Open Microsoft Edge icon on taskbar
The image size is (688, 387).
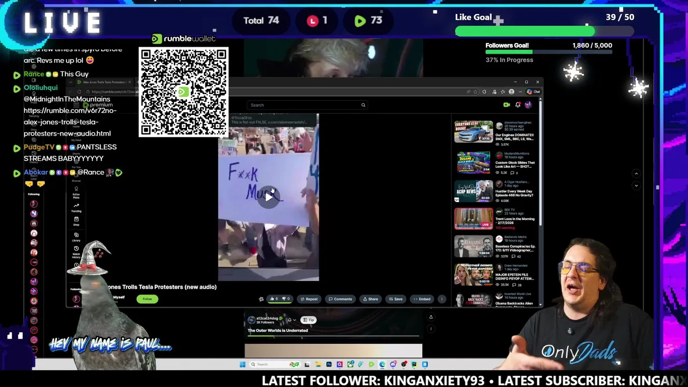382,364
